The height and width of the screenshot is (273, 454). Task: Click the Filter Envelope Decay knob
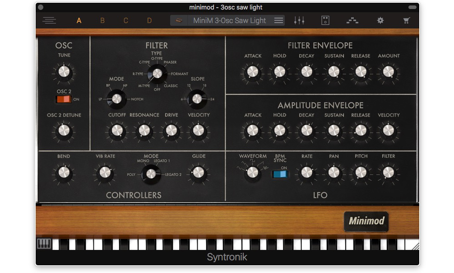(x=306, y=71)
